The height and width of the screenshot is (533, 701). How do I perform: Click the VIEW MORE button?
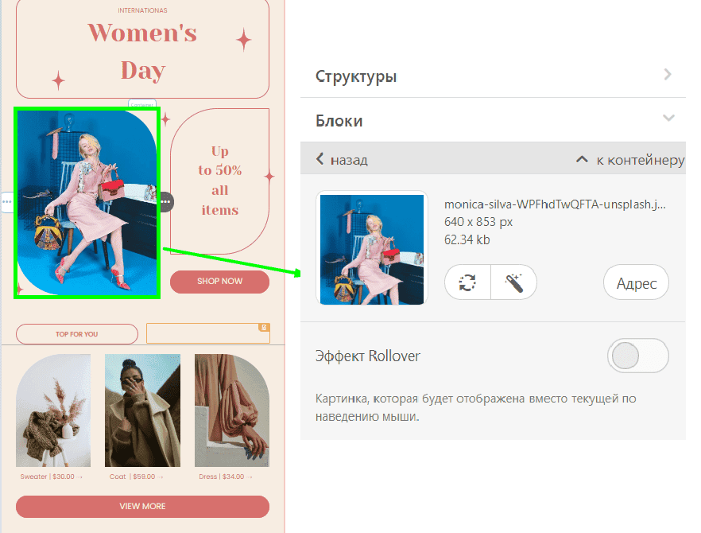click(142, 506)
